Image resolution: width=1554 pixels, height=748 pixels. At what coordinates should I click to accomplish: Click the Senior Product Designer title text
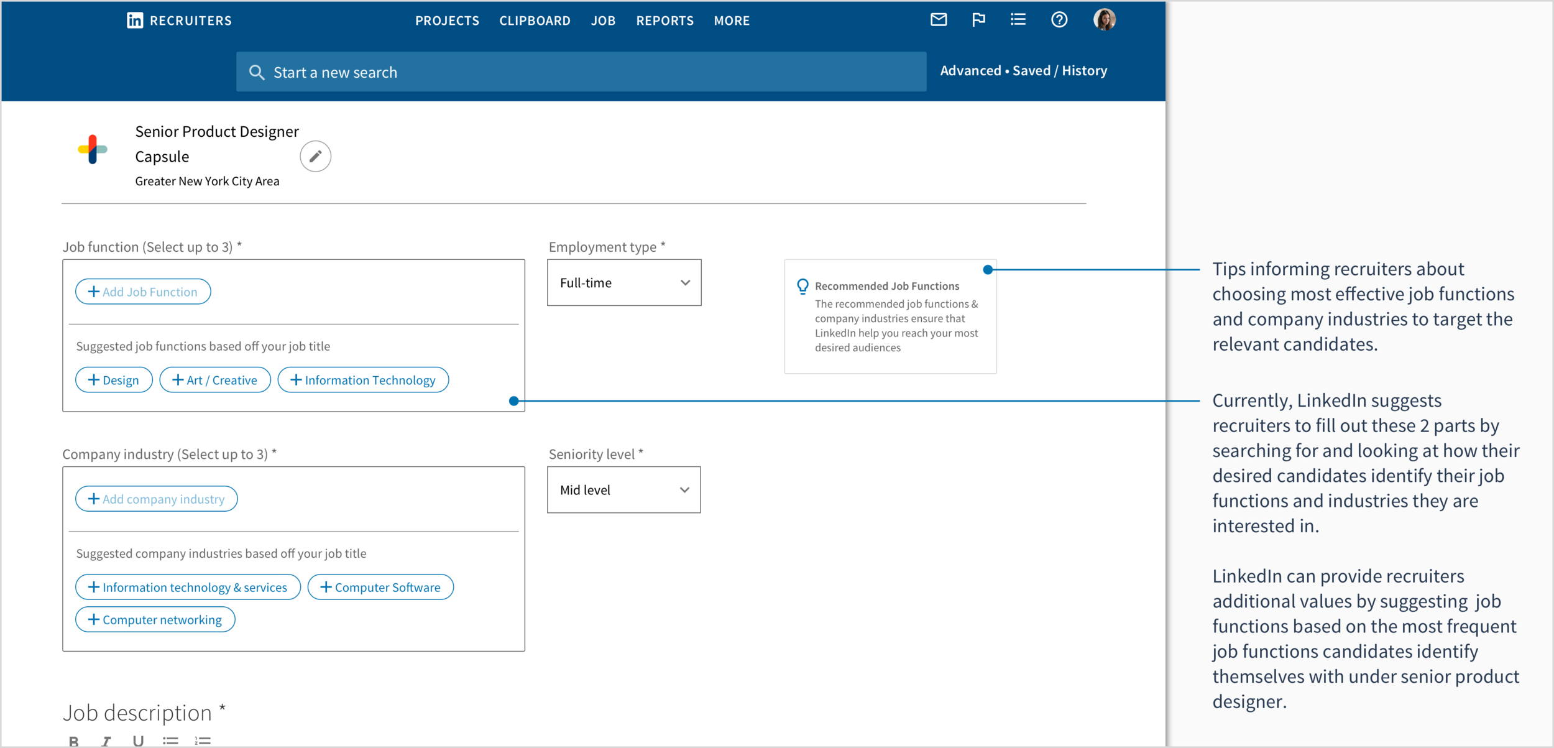217,131
